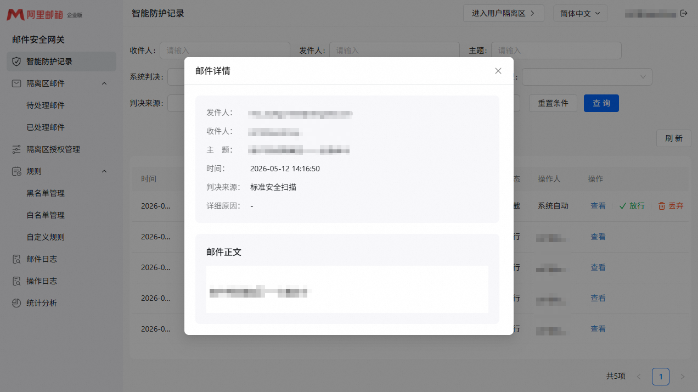Click the trash icon of 丢弃
Screen dimensions: 698x392
pos(662,206)
